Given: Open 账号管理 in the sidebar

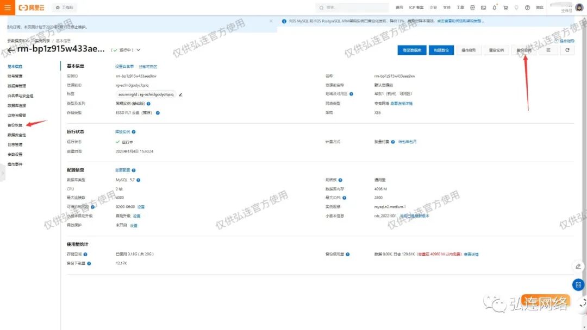Looking at the screenshot, I should pyautogui.click(x=15, y=76).
